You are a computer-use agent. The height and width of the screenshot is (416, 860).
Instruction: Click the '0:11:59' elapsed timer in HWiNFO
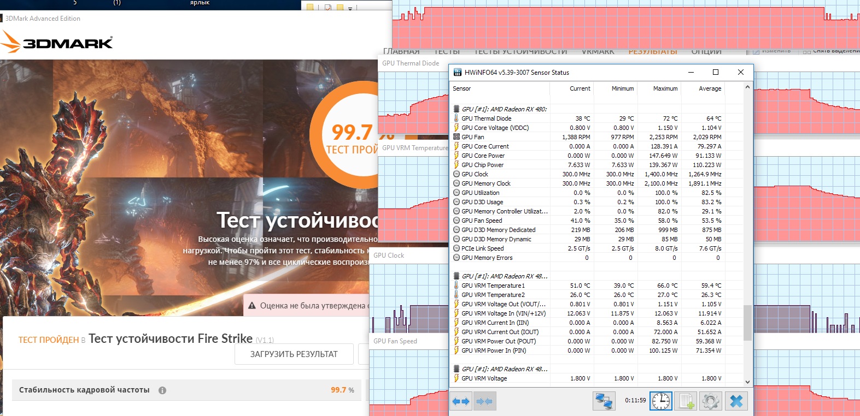tap(635, 400)
